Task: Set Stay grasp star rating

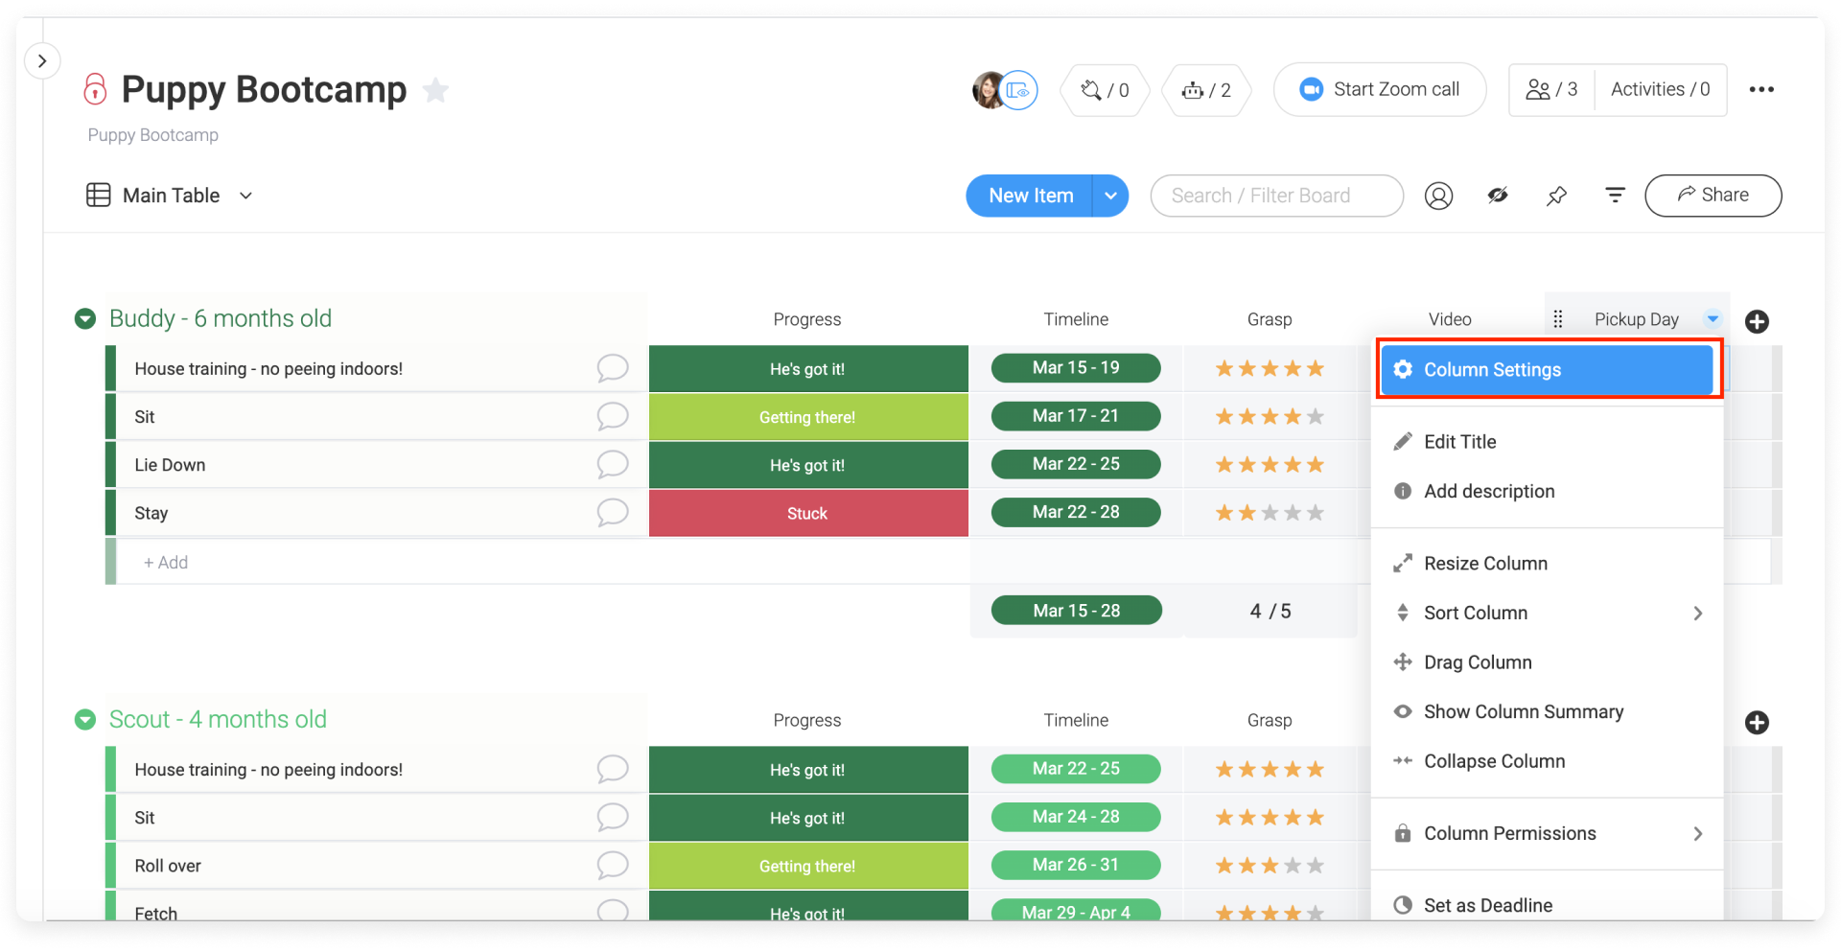Action: 1270,513
